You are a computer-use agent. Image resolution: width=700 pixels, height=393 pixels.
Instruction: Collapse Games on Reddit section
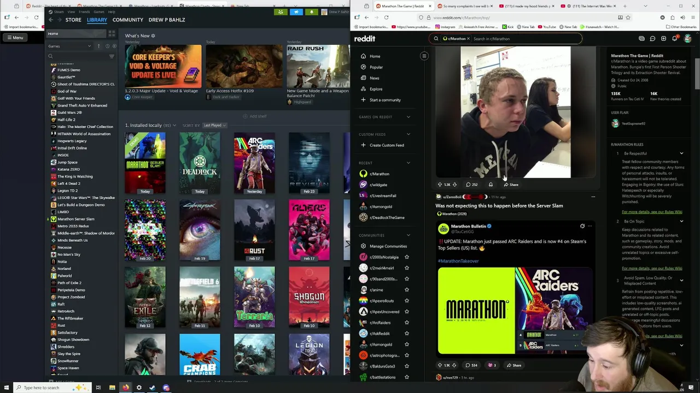click(x=408, y=117)
